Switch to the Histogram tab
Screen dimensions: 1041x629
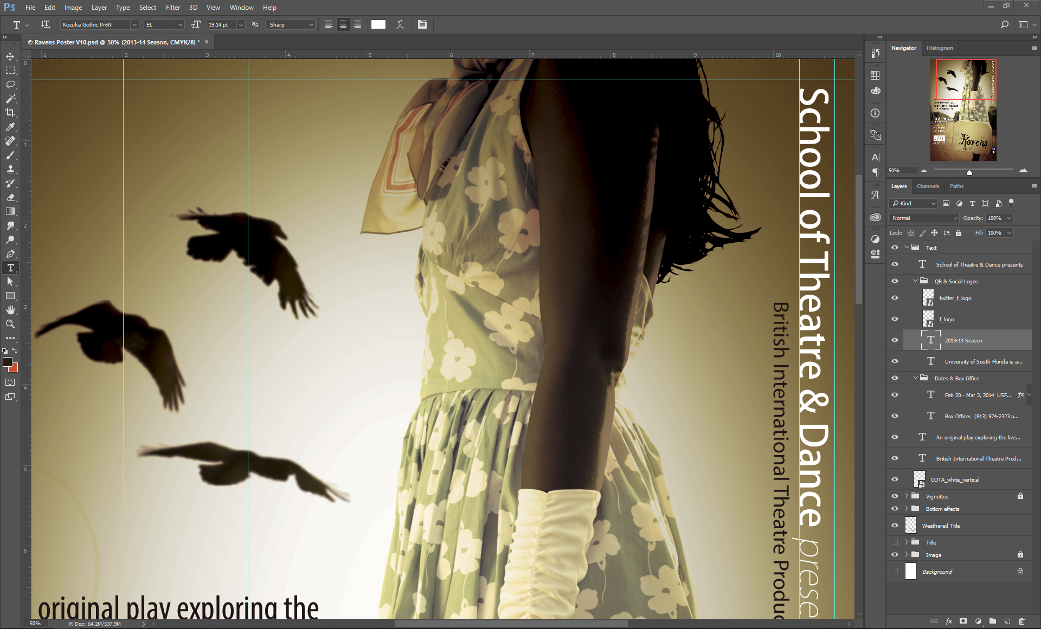[x=940, y=48]
